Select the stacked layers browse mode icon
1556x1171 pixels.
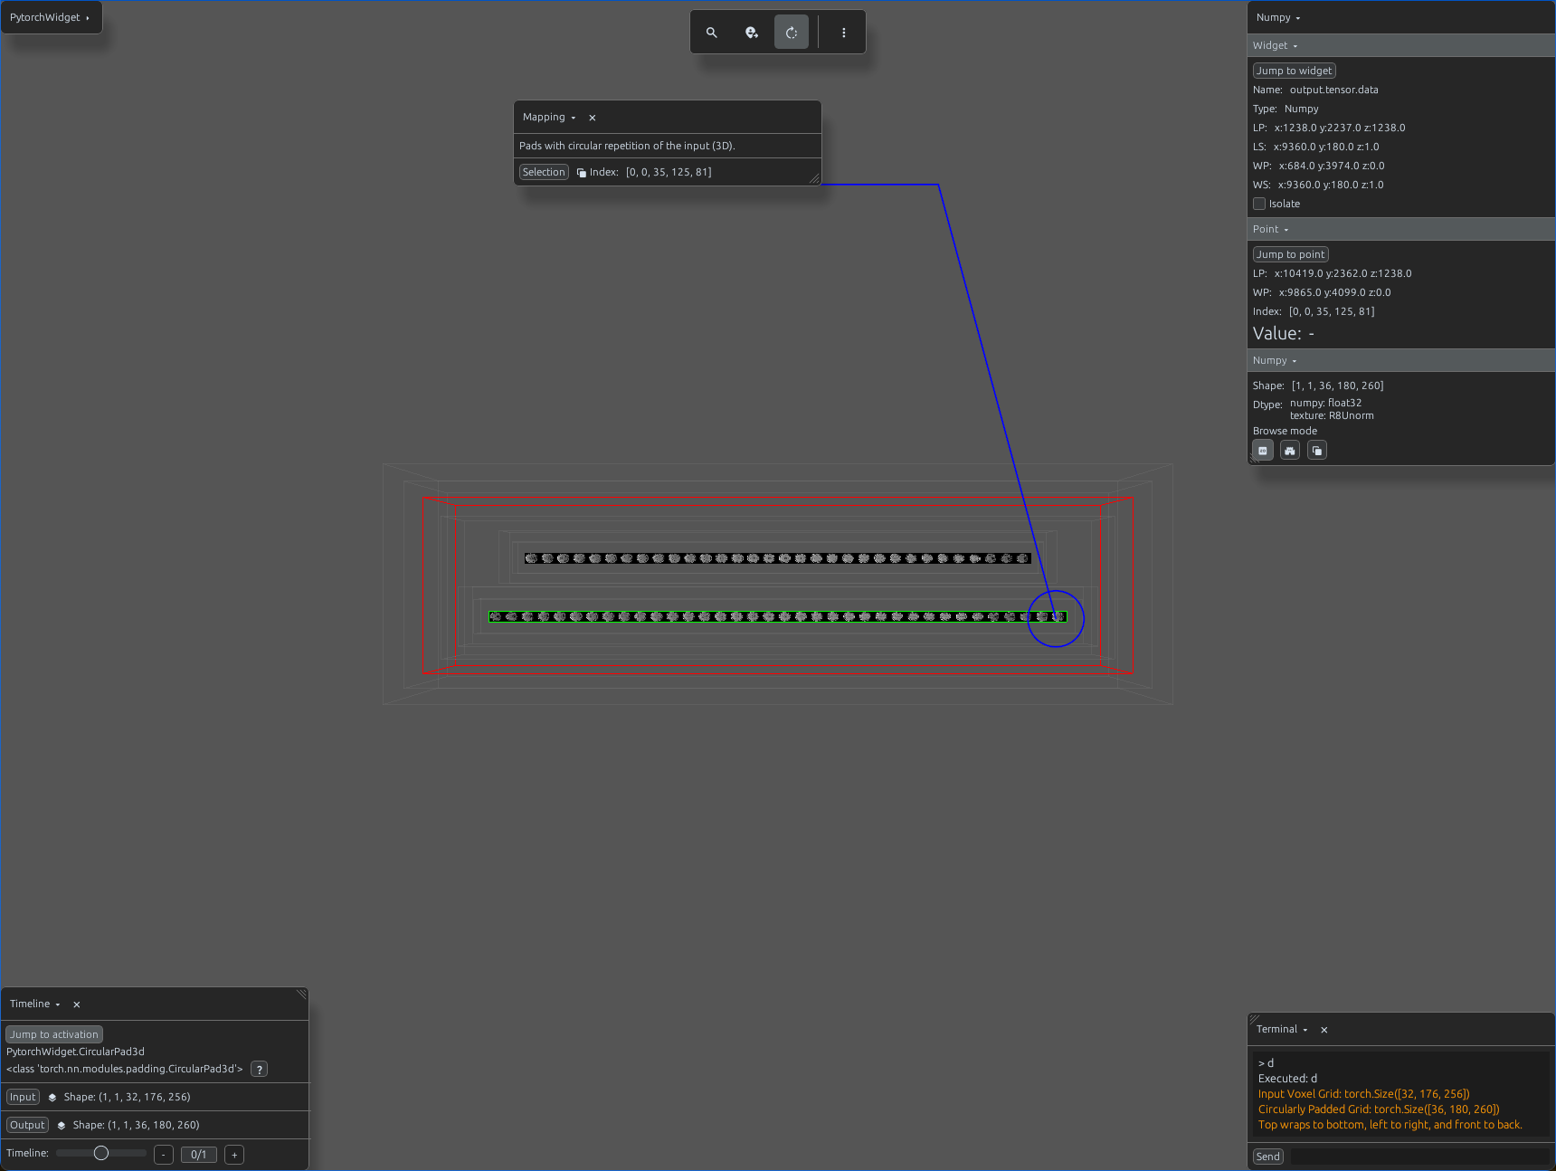coord(1317,451)
